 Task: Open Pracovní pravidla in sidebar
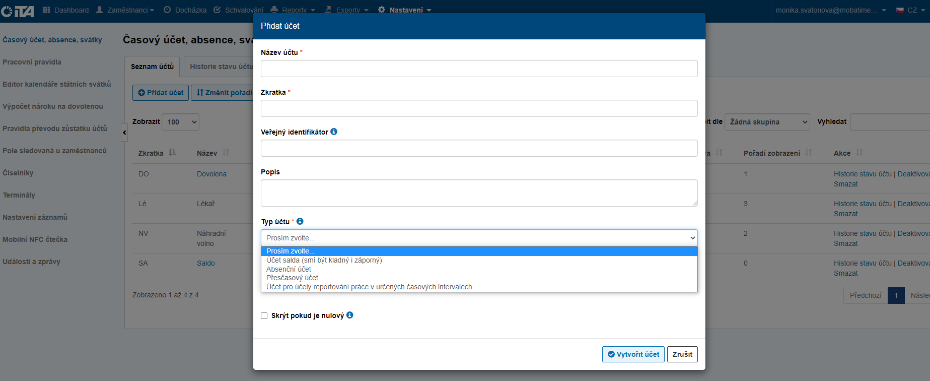[x=32, y=62]
